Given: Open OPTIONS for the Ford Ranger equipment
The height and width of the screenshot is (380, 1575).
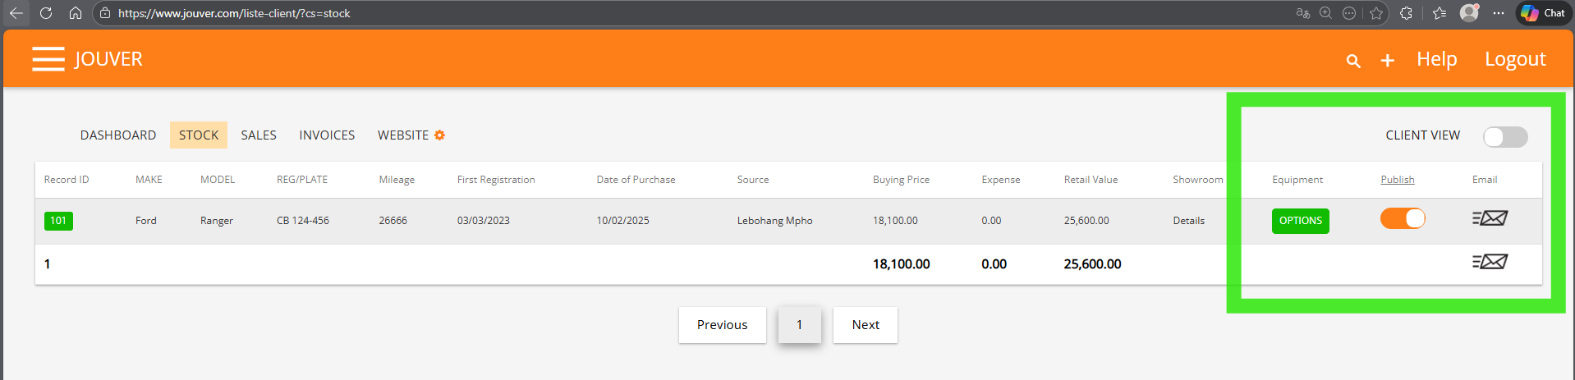Looking at the screenshot, I should point(1300,221).
